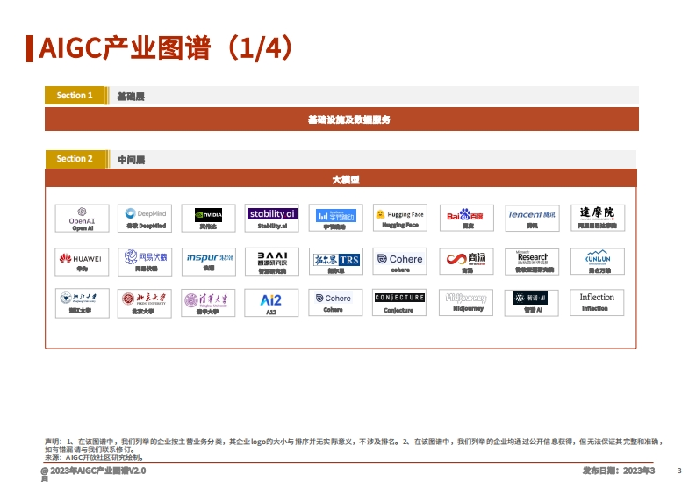This screenshot has width=696, height=482.
Task: Click the 北京大学 logo card
Action: pos(144,303)
